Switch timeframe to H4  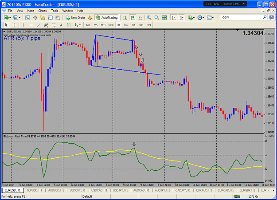(x=126, y=25)
